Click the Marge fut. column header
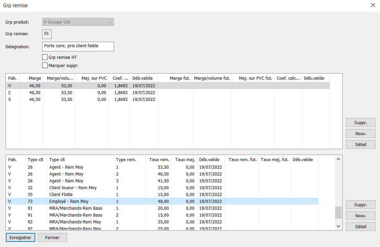This screenshot has height=247, width=380. 175,78
